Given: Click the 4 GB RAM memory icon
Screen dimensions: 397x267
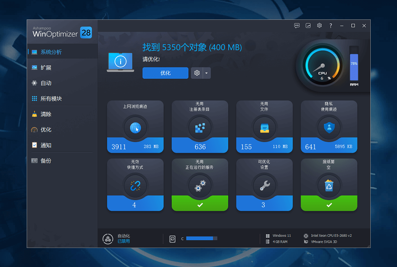Looking at the screenshot, I should [x=268, y=242].
